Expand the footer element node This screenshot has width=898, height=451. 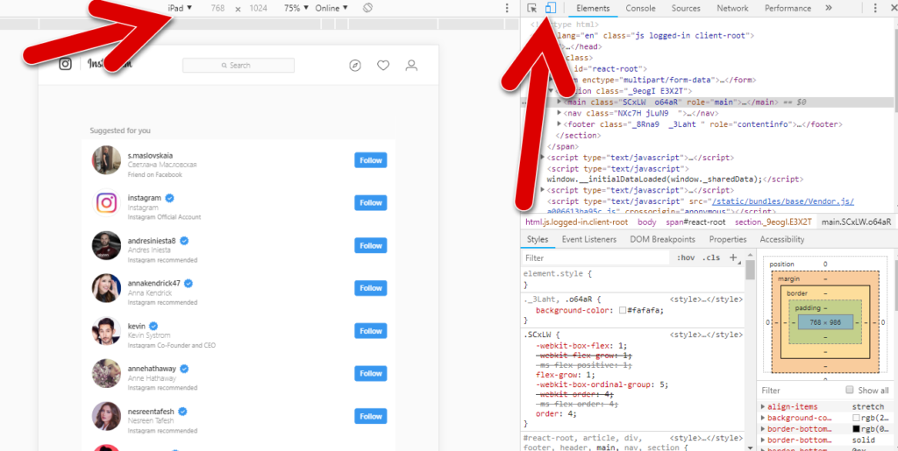[559, 124]
